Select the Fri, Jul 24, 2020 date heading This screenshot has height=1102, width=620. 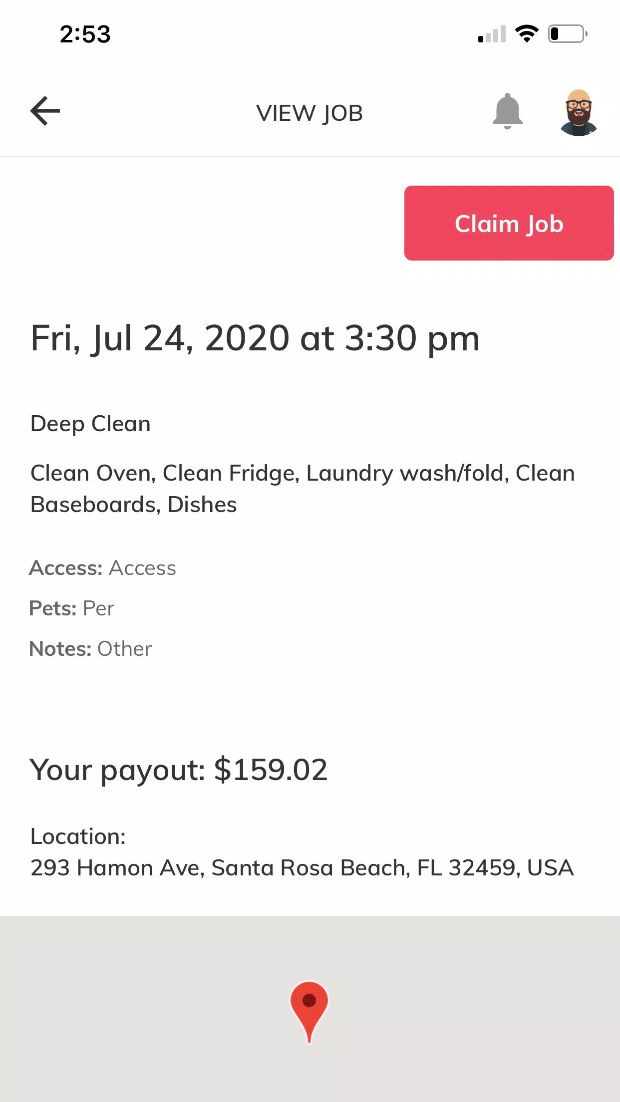pyautogui.click(x=255, y=338)
